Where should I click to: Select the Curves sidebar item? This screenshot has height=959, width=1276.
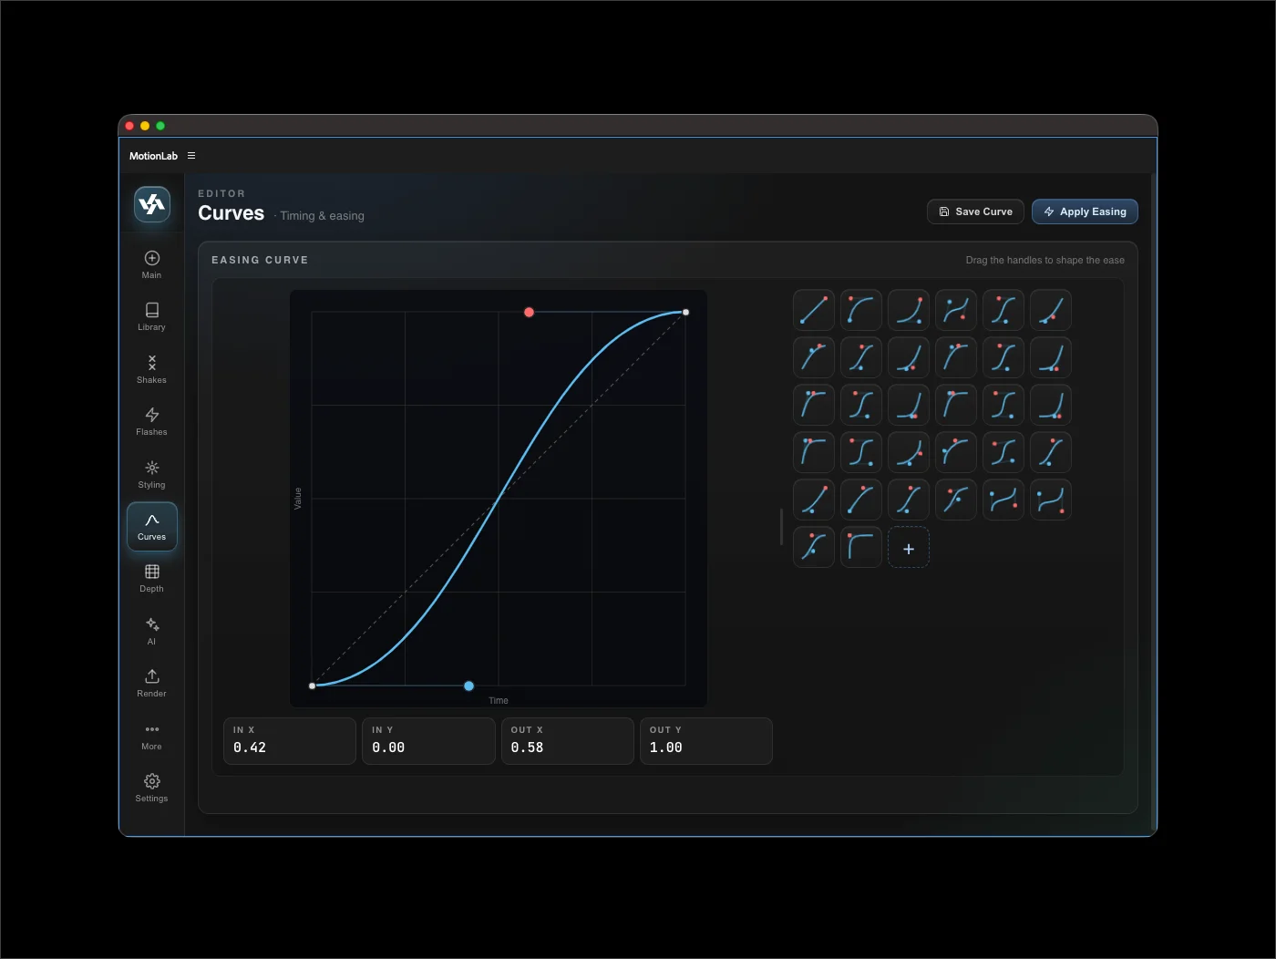(151, 526)
